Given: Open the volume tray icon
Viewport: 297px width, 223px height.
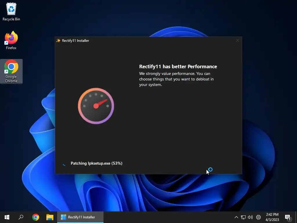Looking at the screenshot, I should tap(250, 217).
